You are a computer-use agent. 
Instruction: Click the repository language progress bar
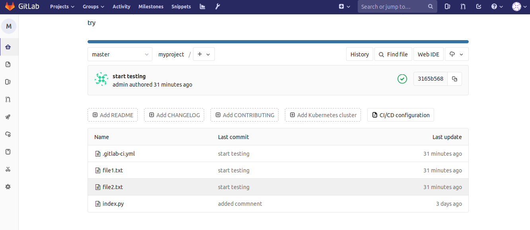[278, 42]
